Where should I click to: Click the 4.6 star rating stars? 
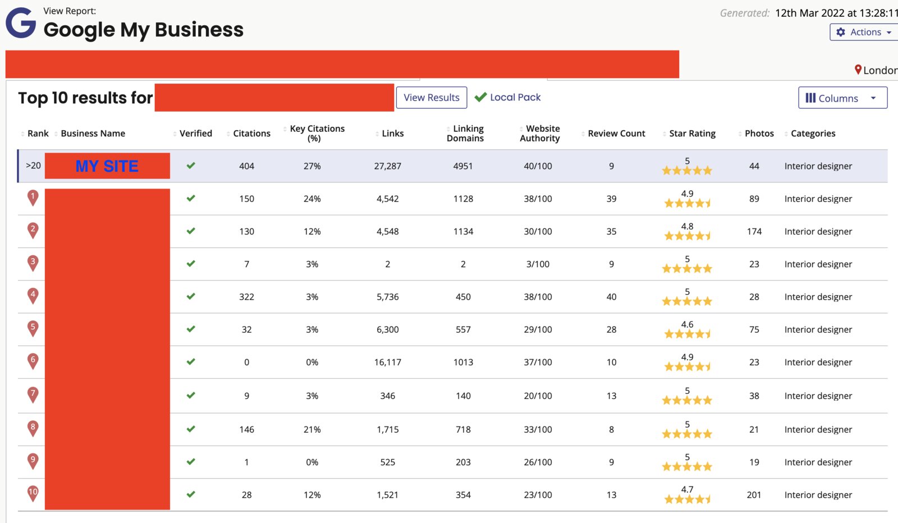(688, 334)
